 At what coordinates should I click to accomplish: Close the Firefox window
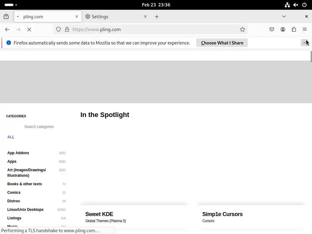(307, 16)
